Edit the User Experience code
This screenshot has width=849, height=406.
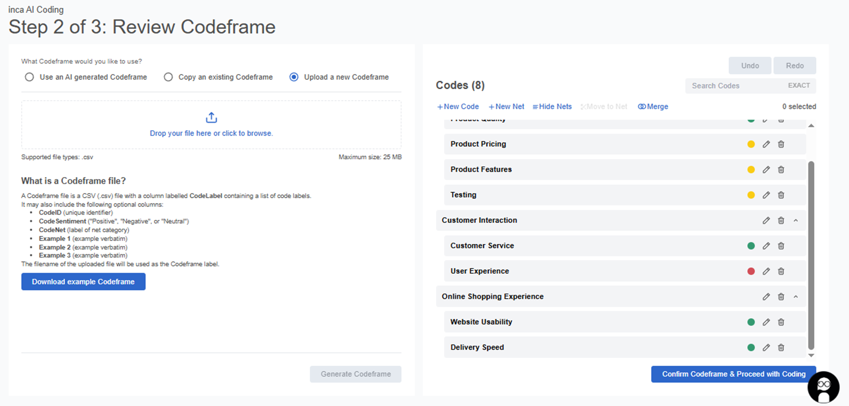(766, 271)
